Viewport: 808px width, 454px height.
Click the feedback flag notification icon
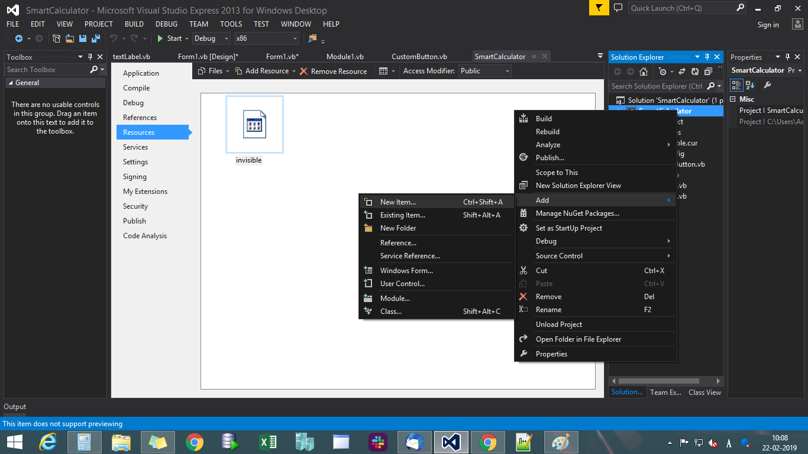coord(599,8)
